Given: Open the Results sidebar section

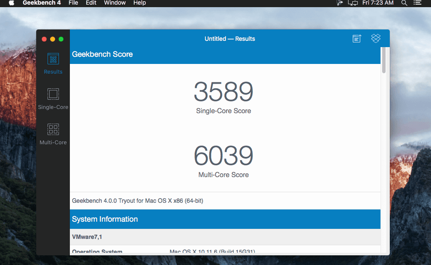Looking at the screenshot, I should click(53, 64).
